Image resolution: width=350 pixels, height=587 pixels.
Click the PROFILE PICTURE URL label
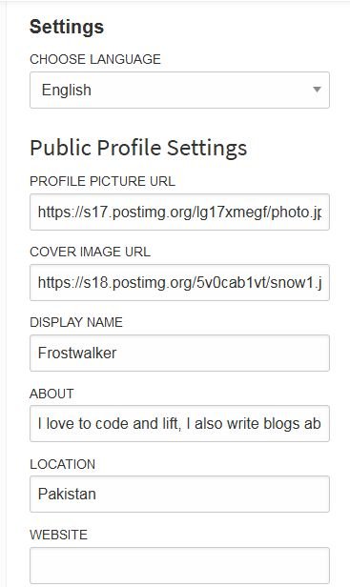click(x=102, y=181)
